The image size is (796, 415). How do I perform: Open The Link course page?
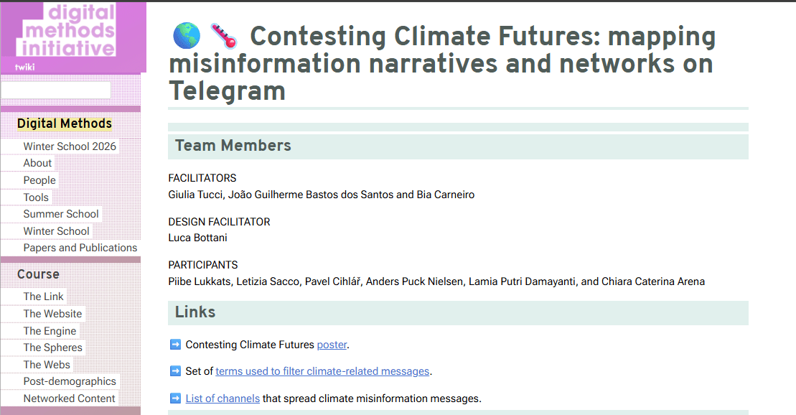click(x=43, y=297)
